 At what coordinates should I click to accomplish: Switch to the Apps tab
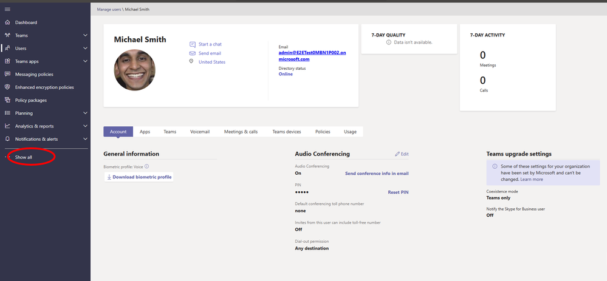145,132
